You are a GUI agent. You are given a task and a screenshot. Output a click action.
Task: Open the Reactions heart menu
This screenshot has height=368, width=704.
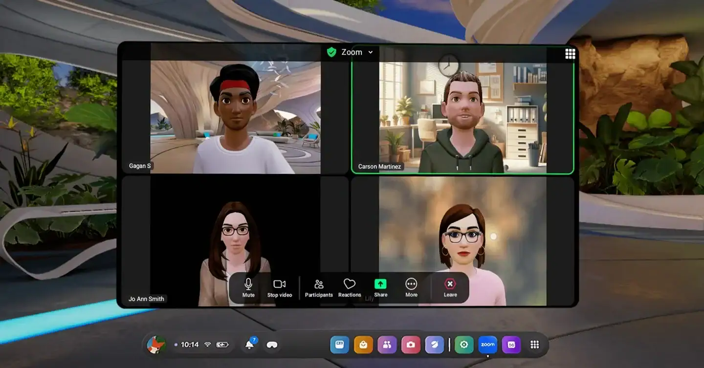(349, 287)
